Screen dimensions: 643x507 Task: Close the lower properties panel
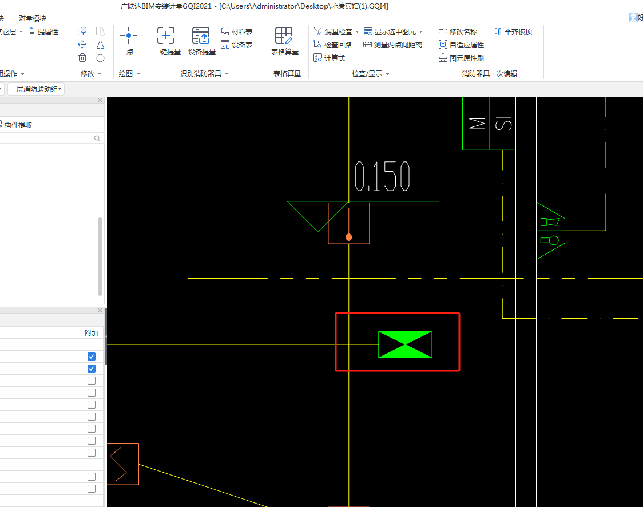(x=100, y=311)
